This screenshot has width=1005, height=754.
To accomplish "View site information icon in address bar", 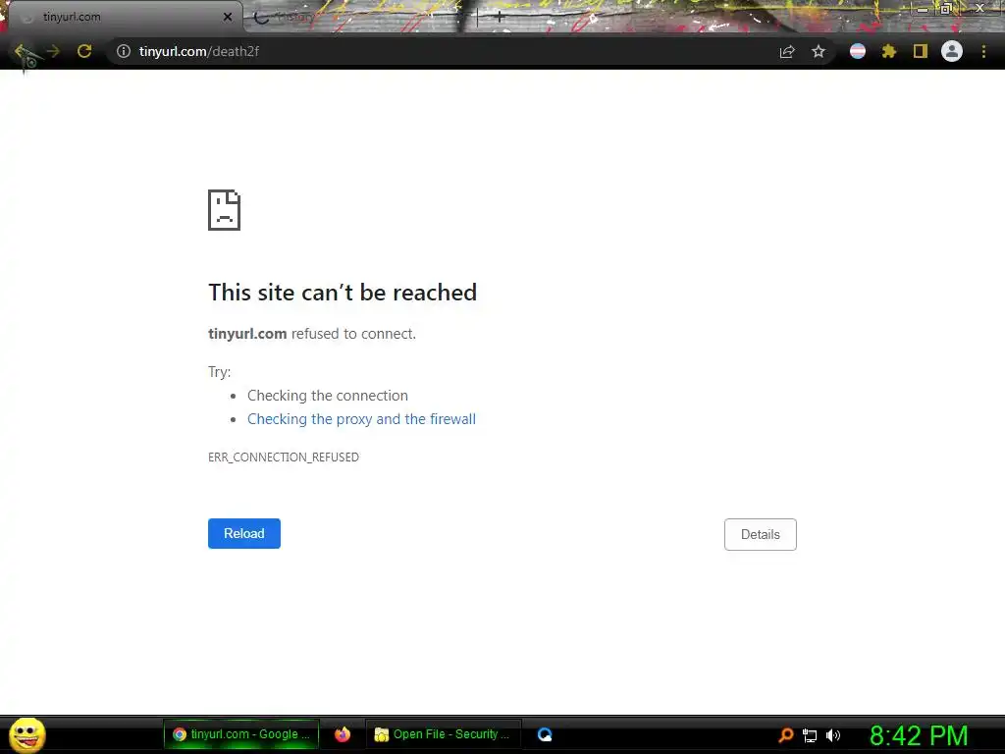I will pos(123,51).
